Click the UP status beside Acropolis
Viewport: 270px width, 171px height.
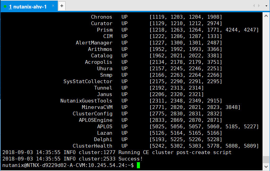coord(125,62)
